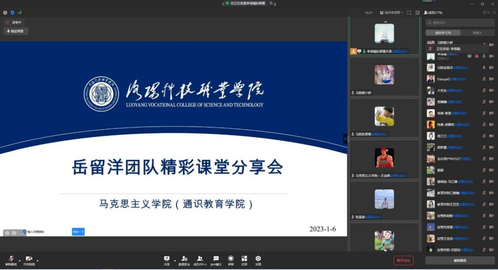This screenshot has height=270, width=498.
Task: Turn on camera with 开启视频
Action: [x=29, y=260]
